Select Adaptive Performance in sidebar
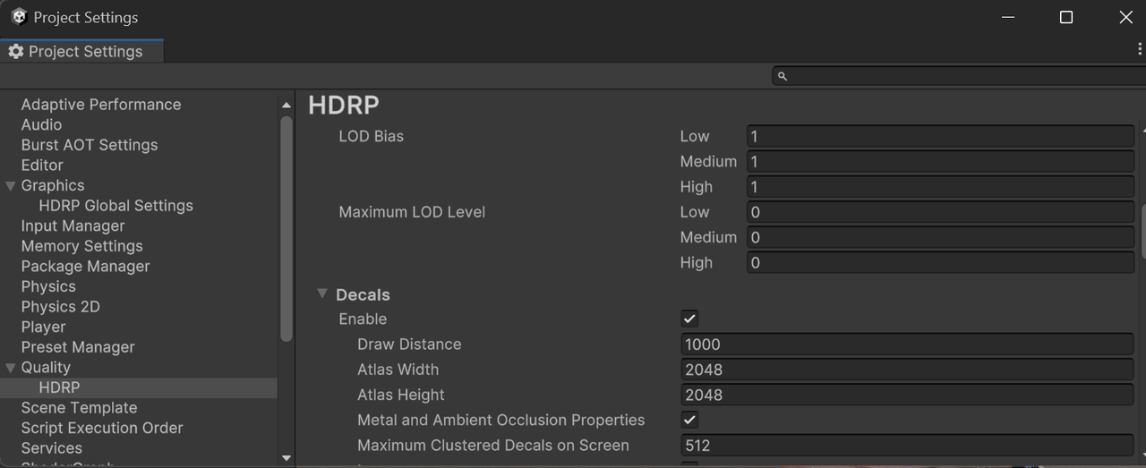Viewport: 1146px width, 468px height. 101,105
